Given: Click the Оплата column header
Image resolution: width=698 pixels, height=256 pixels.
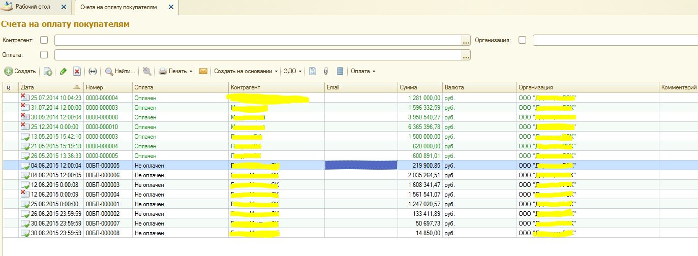Looking at the screenshot, I should (x=180, y=87).
